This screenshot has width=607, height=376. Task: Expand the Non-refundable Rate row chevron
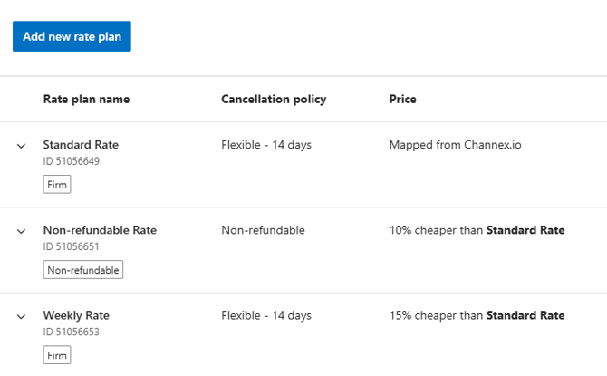click(x=22, y=231)
